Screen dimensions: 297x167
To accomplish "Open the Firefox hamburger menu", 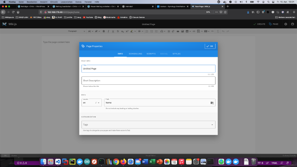I will point(294,12).
